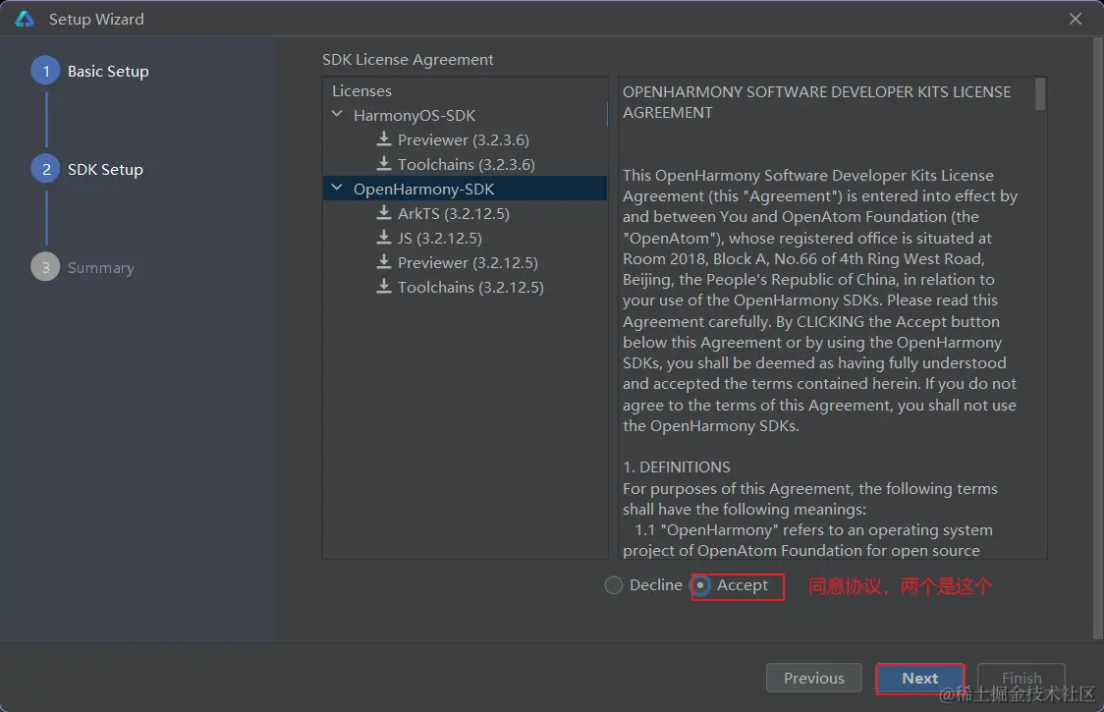Image resolution: width=1104 pixels, height=712 pixels.
Task: Click the disabled Finish button
Action: click(1021, 678)
